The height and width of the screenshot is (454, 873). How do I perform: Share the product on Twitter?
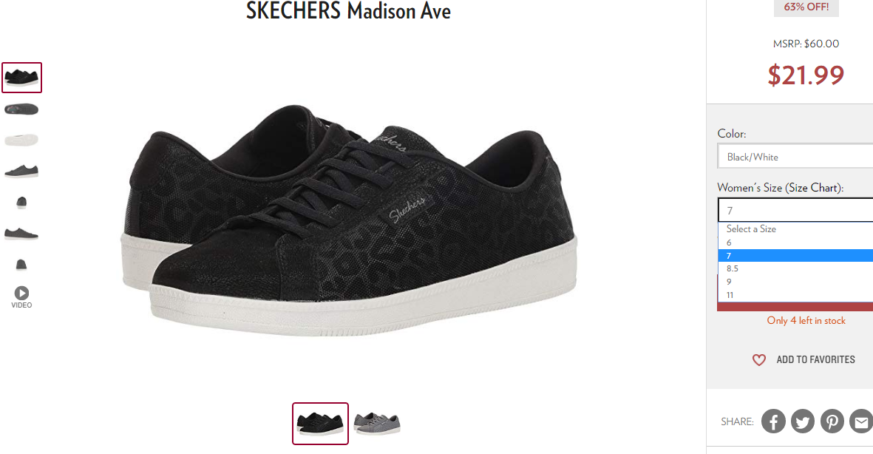pyautogui.click(x=802, y=421)
